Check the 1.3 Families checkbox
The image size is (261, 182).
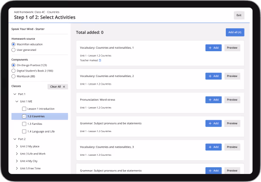point(24,124)
